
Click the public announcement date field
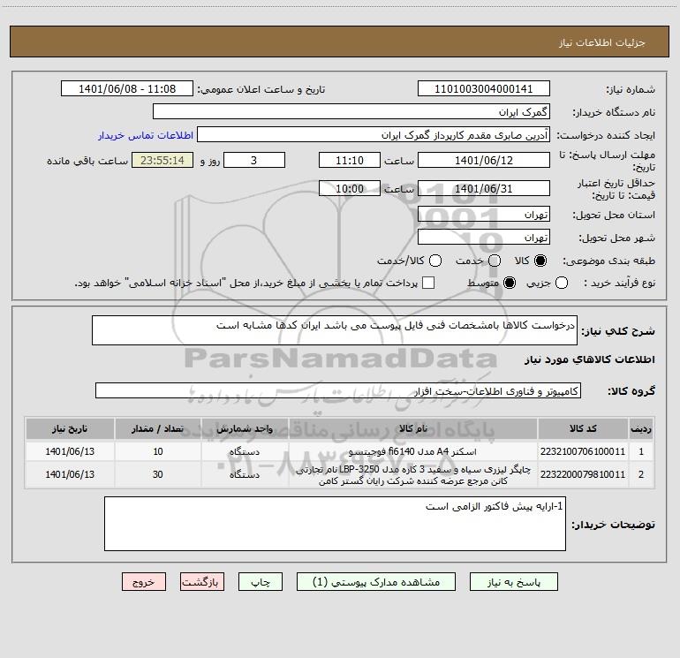coord(127,88)
